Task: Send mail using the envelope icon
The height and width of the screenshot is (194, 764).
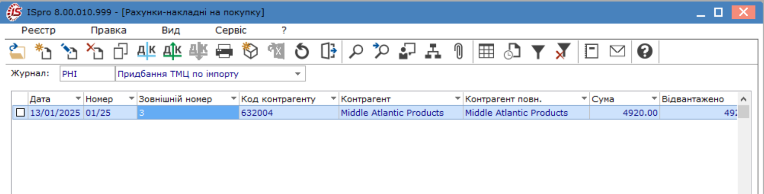Action: pos(617,51)
